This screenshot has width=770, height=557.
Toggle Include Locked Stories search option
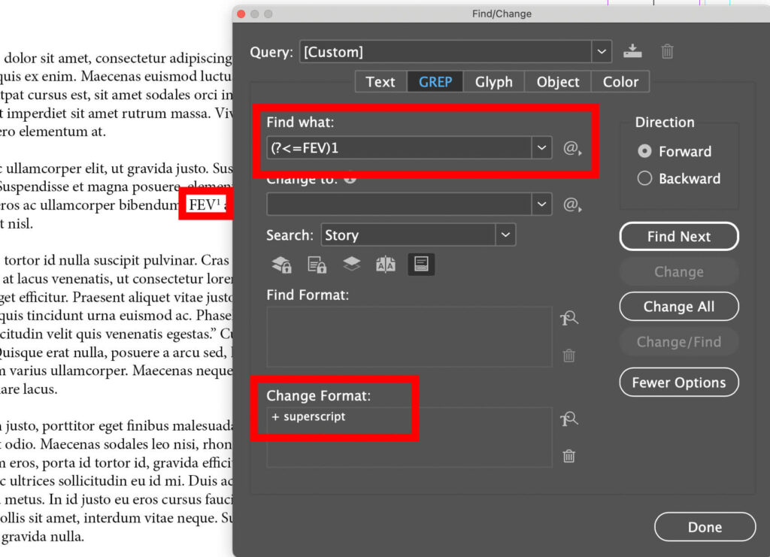click(x=316, y=264)
